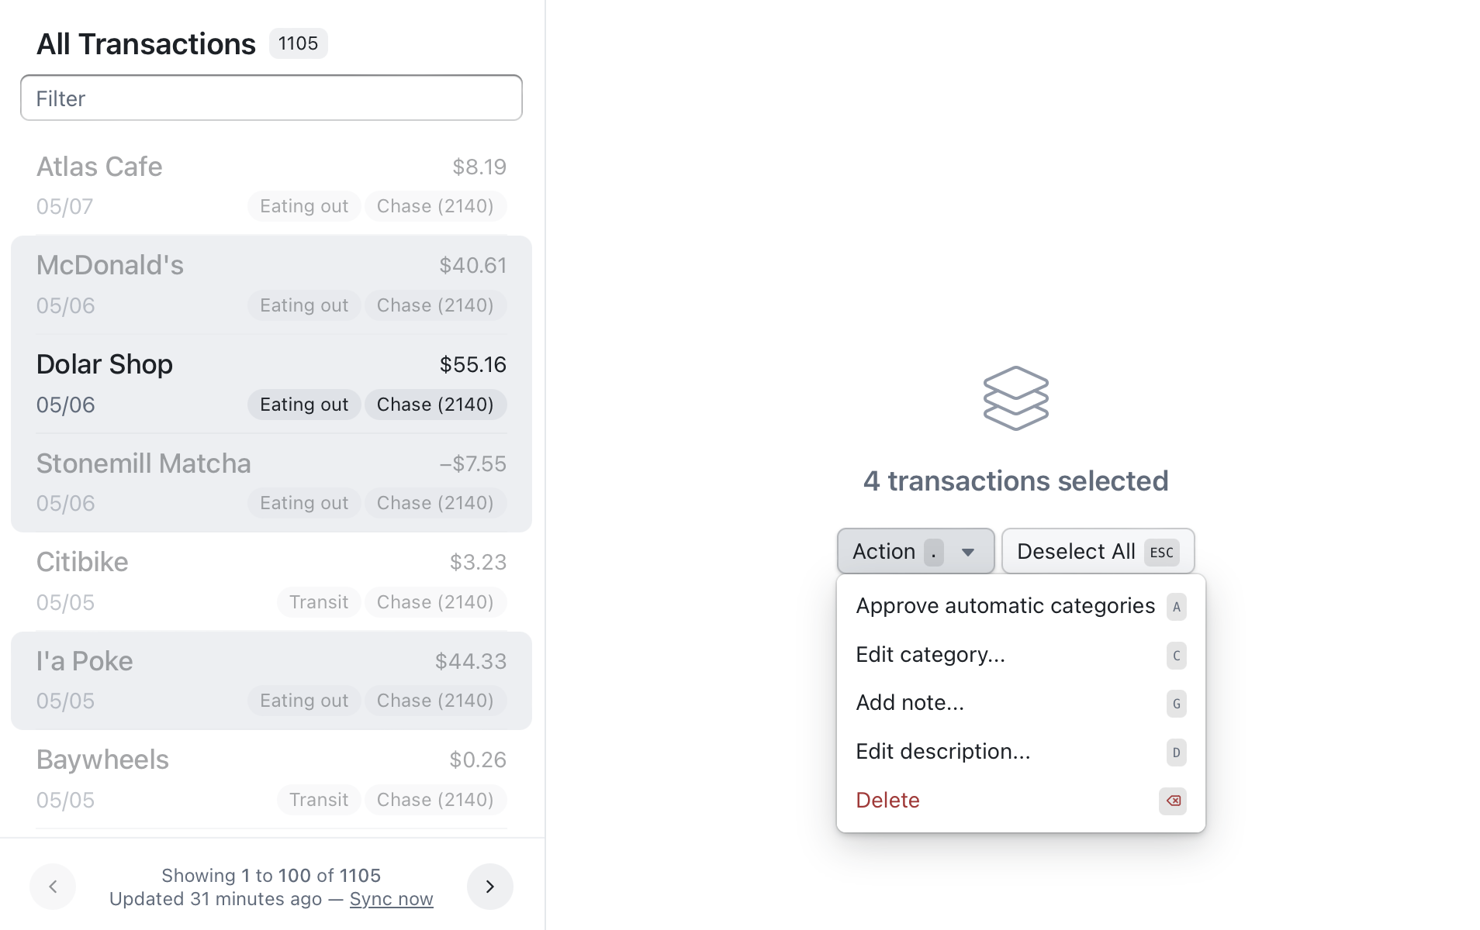Click the previous page arrow

[53, 886]
